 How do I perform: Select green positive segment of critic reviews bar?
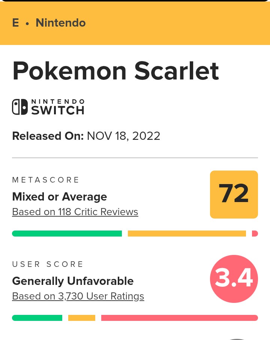click(x=67, y=234)
